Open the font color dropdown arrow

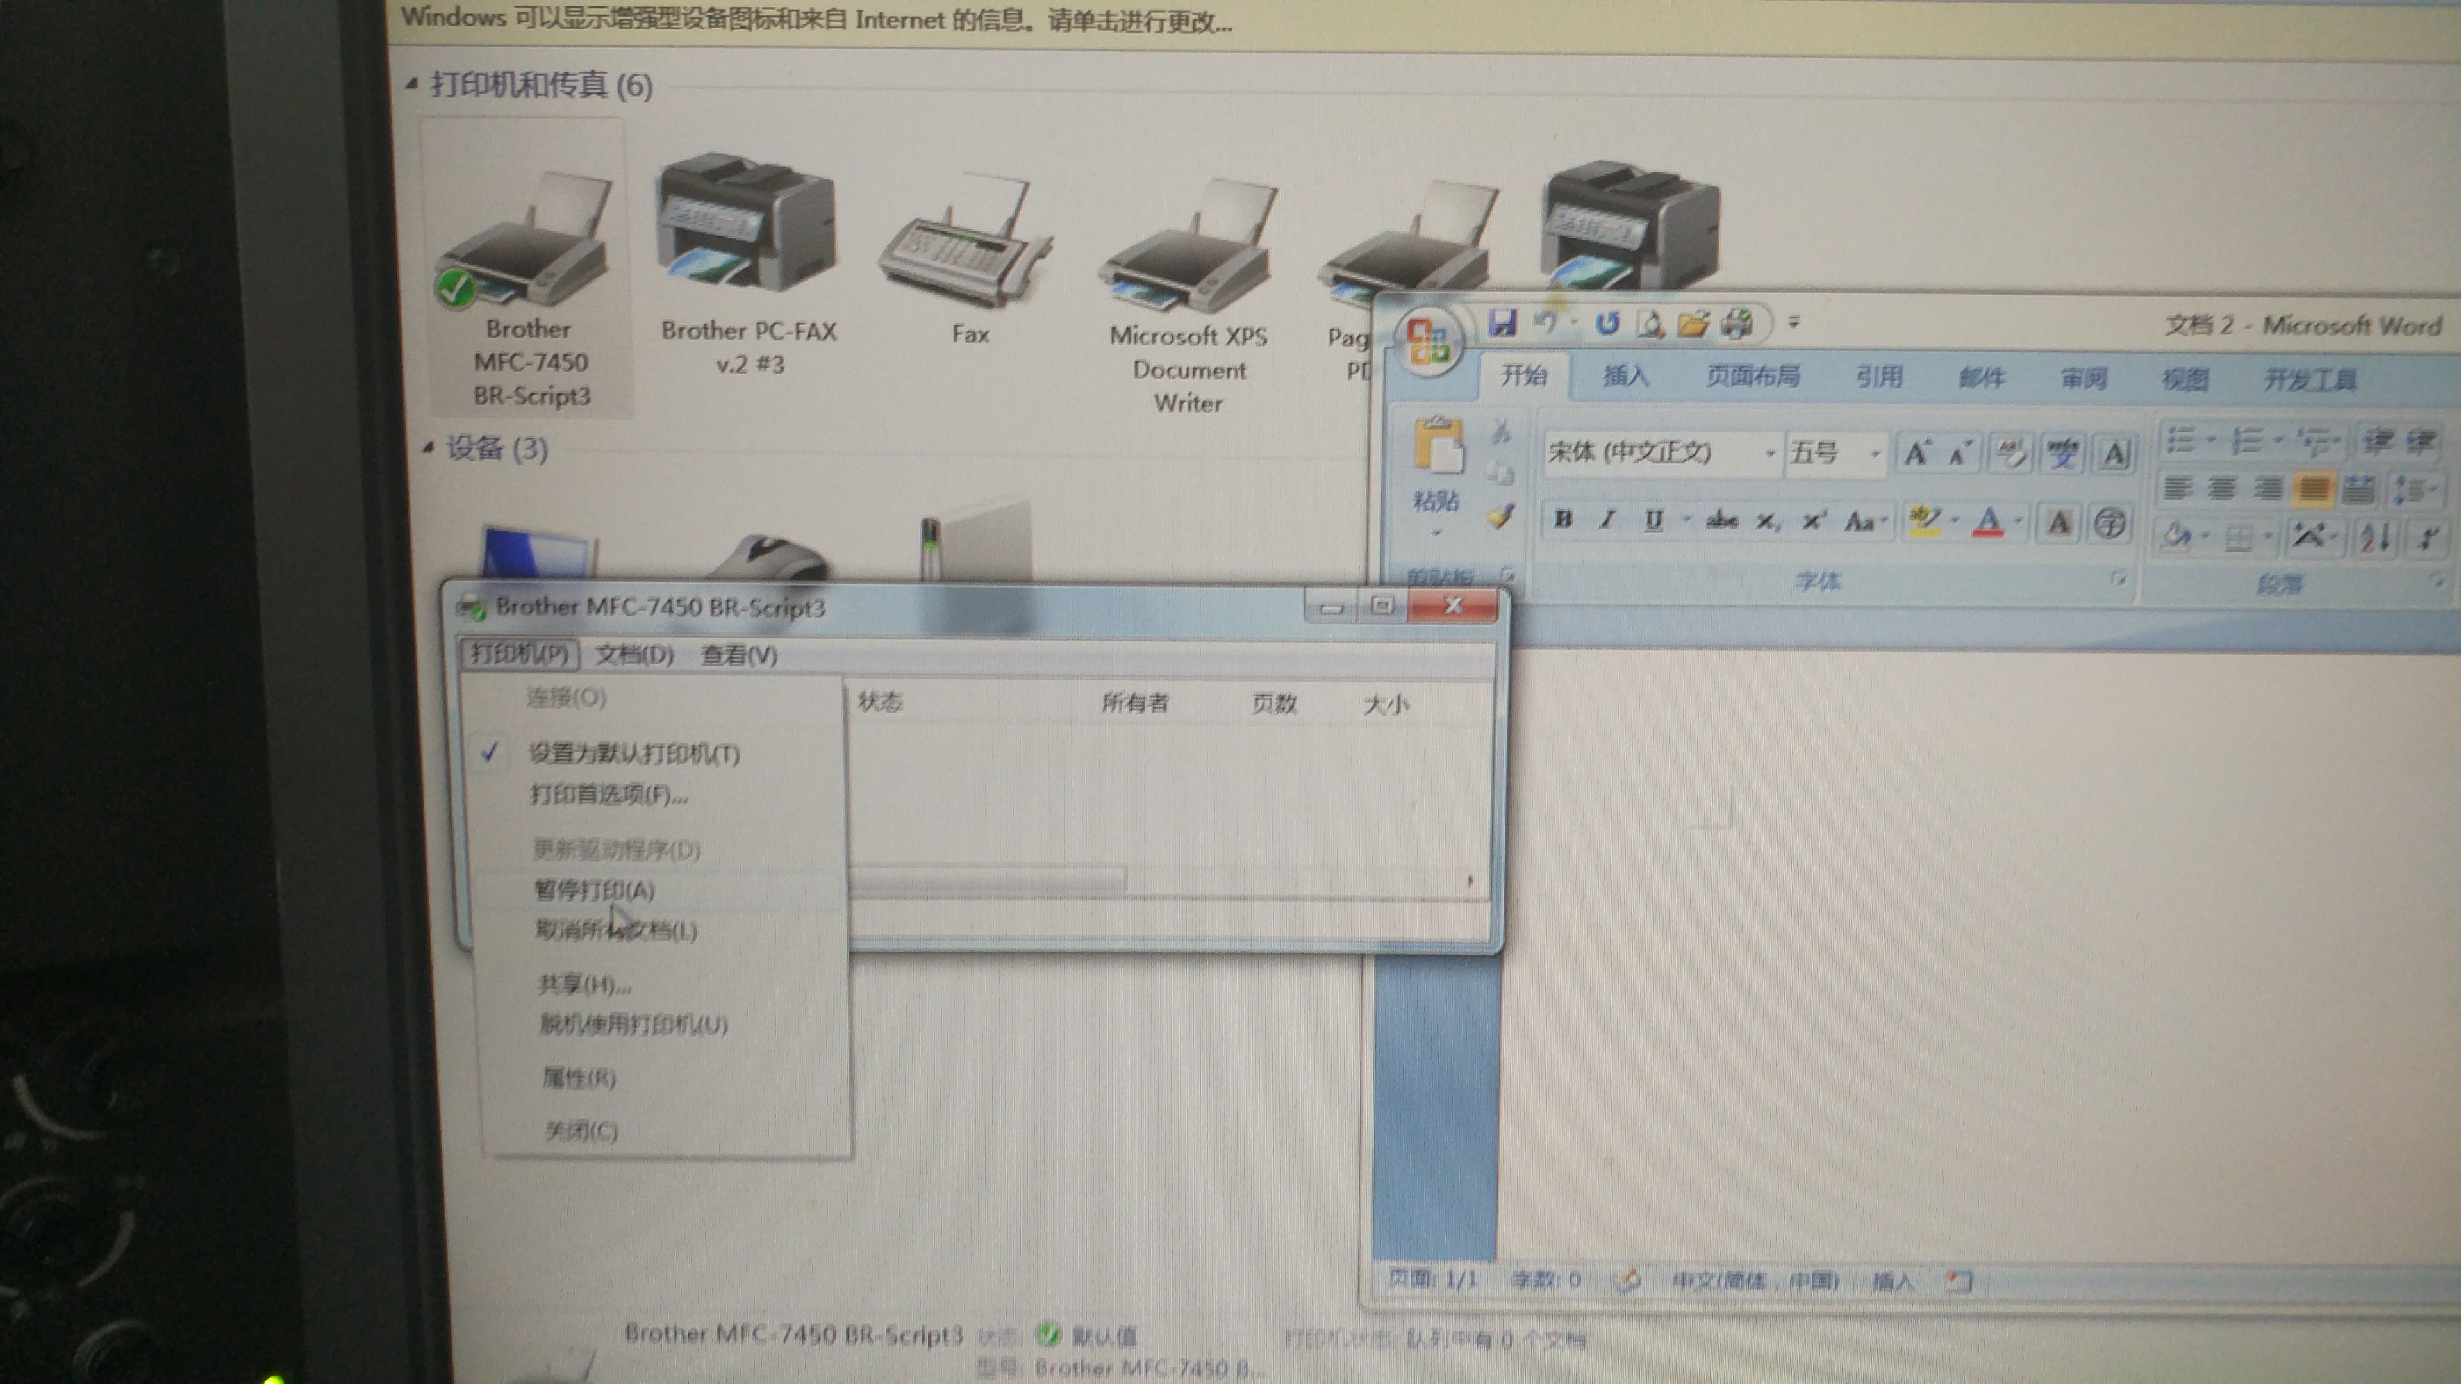[2017, 522]
